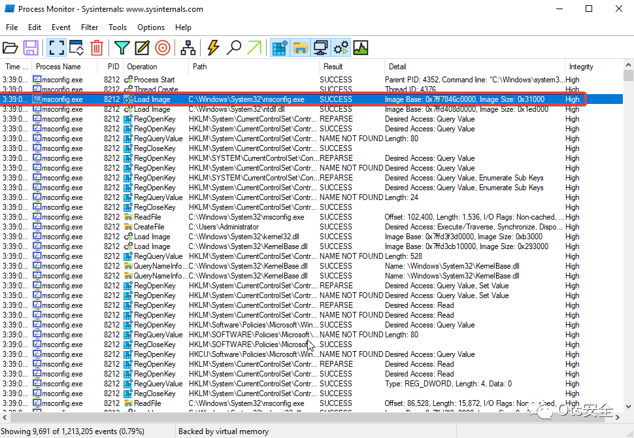634x438 pixels.
Task: Open the Highlight pencil tool
Action: click(142, 48)
